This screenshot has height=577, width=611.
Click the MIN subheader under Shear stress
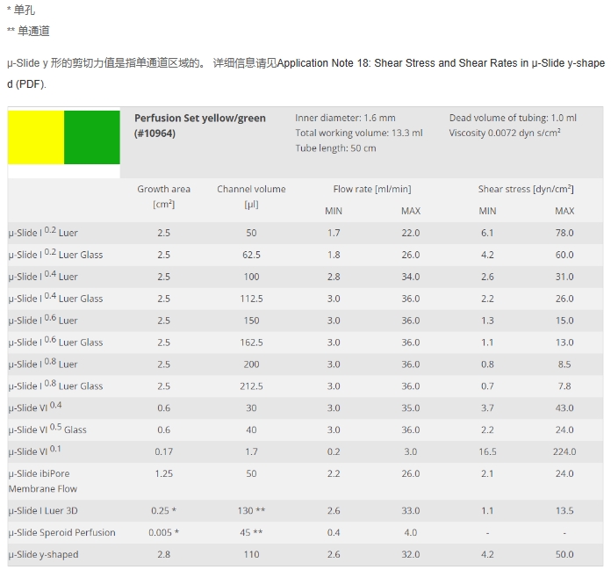point(487,211)
